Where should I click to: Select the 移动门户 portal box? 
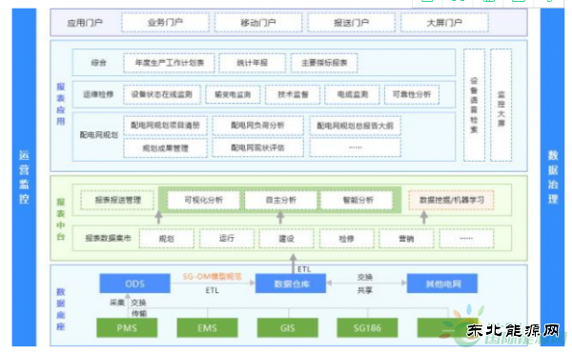tap(258, 23)
